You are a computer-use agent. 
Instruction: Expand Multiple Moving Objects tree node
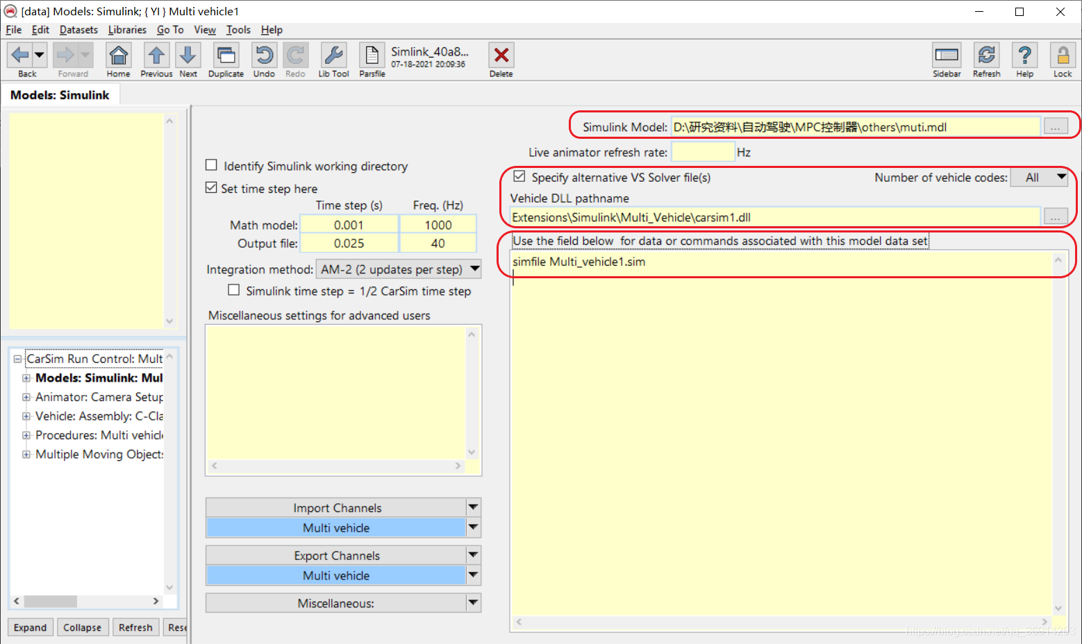pyautogui.click(x=26, y=455)
